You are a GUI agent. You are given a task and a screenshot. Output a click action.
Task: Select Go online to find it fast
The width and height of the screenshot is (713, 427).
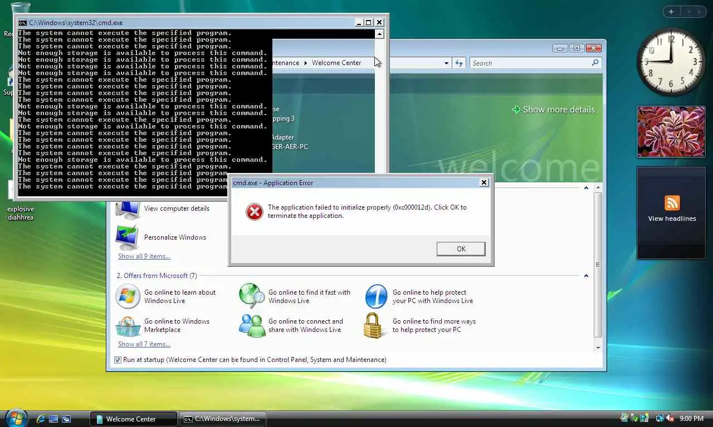coord(309,296)
